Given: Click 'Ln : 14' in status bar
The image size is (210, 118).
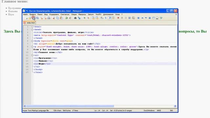Looking at the screenshot, I should [97, 110].
